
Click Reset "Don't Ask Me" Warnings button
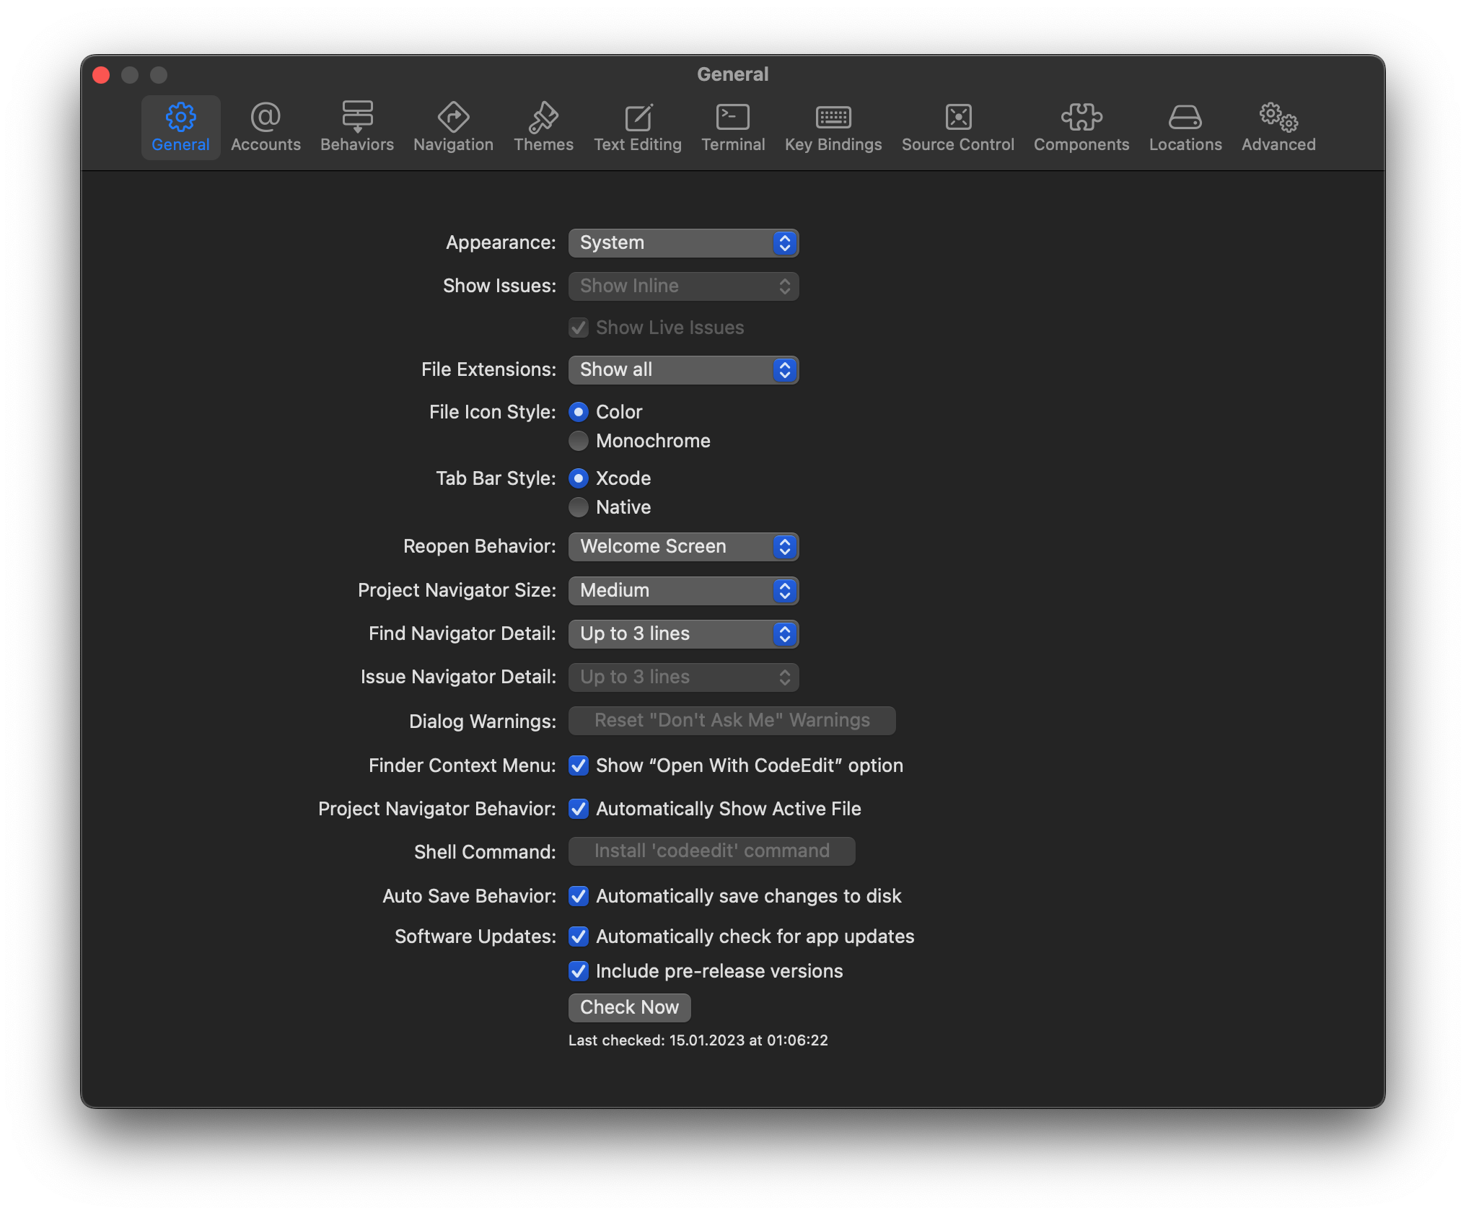tap(732, 721)
